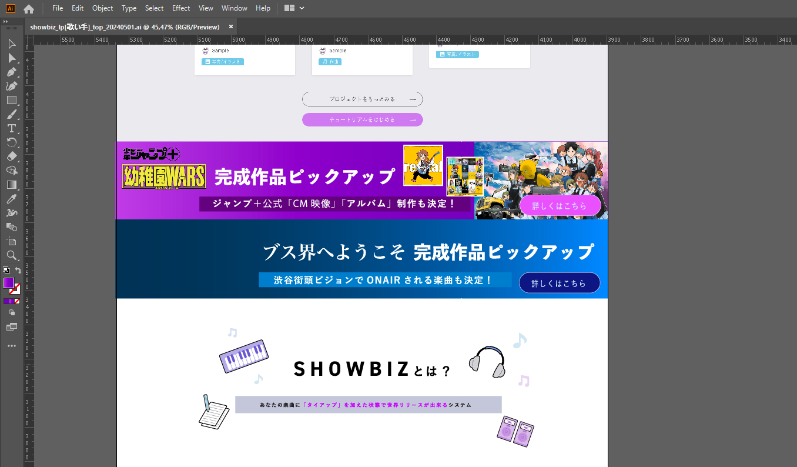
Task: Open the View menu
Action: tap(206, 8)
